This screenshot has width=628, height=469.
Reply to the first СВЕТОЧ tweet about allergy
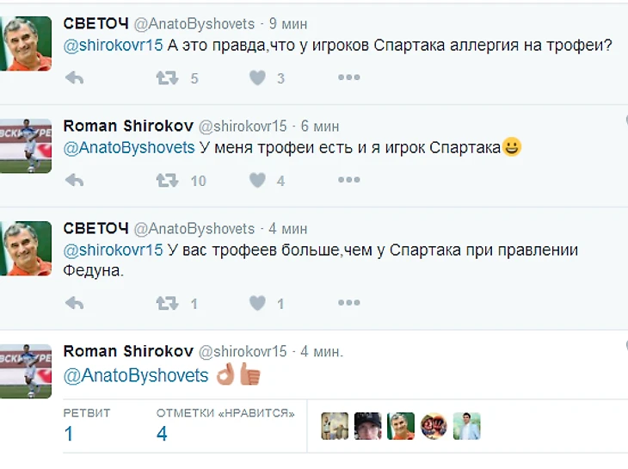click(x=75, y=77)
